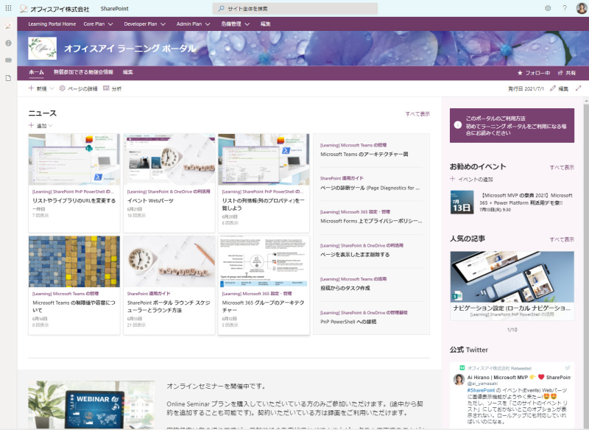
Task: Expand the Developer Plan menu chevron
Action: click(x=163, y=24)
